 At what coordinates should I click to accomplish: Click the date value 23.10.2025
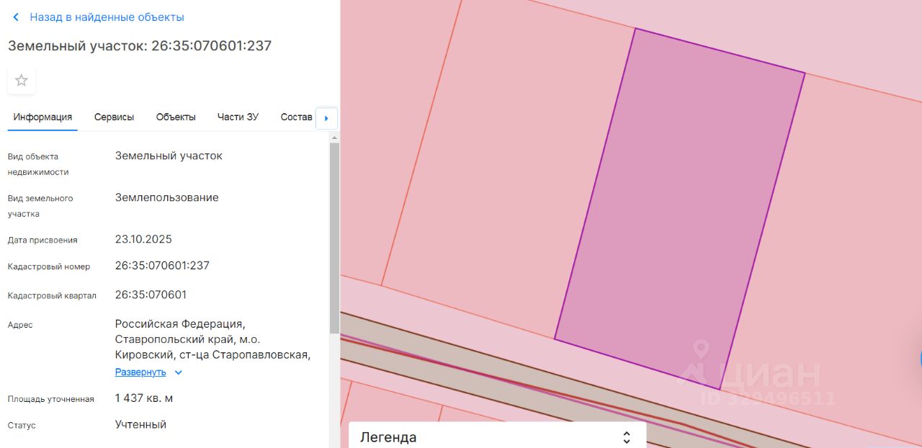143,239
